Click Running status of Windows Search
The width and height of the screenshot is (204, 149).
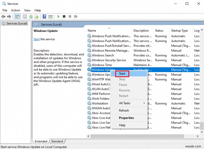click(161, 55)
